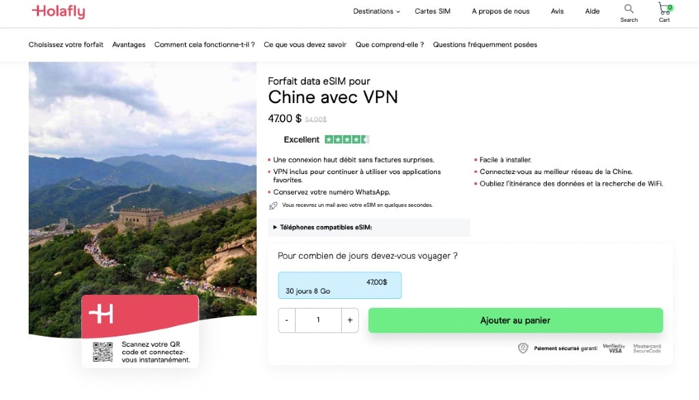
Task: Click the Ajouter au panier button
Action: point(515,320)
